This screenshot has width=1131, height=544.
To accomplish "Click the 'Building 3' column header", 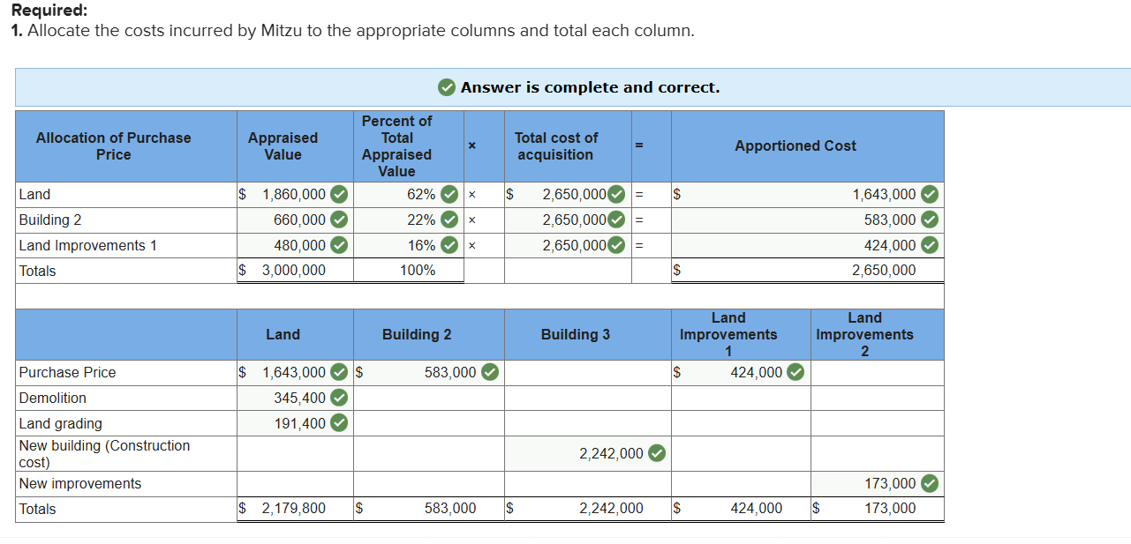I will 575,335.
